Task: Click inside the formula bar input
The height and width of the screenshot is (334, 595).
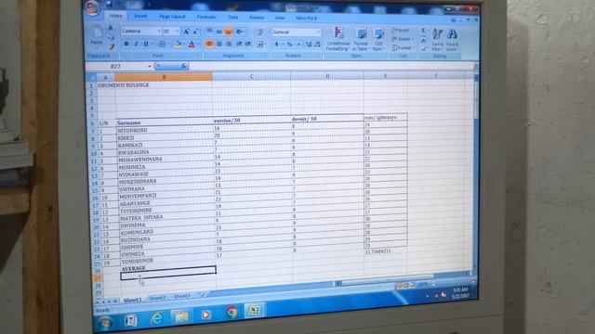Action: pyautogui.click(x=330, y=67)
